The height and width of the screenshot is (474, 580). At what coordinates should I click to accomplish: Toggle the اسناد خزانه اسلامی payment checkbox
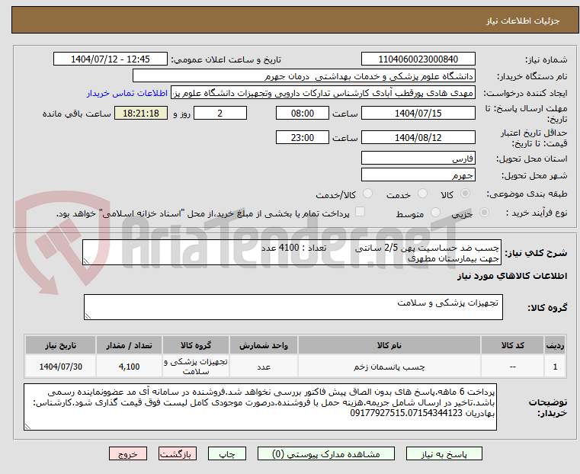360,212
